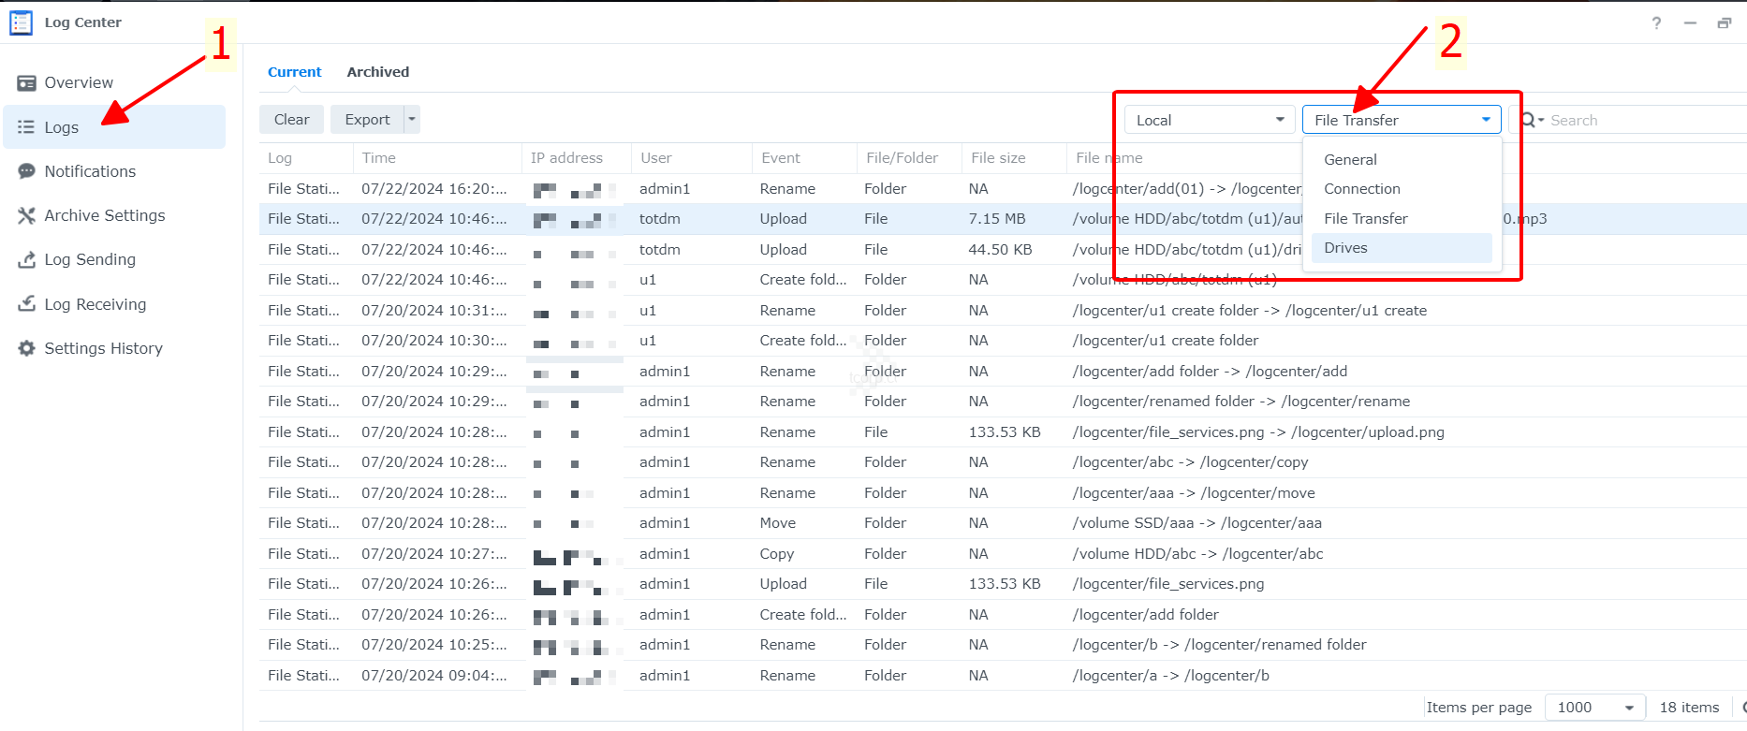Click the Archive Settings tools icon
The width and height of the screenshot is (1747, 731).
[26, 215]
